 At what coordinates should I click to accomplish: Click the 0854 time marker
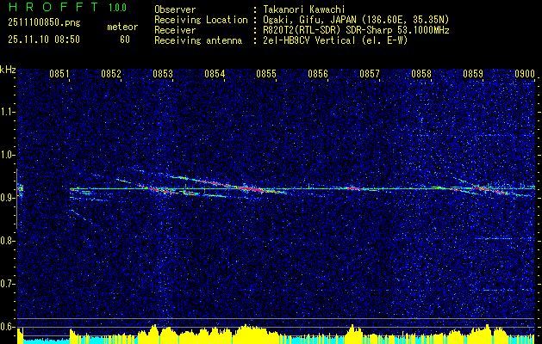(215, 74)
